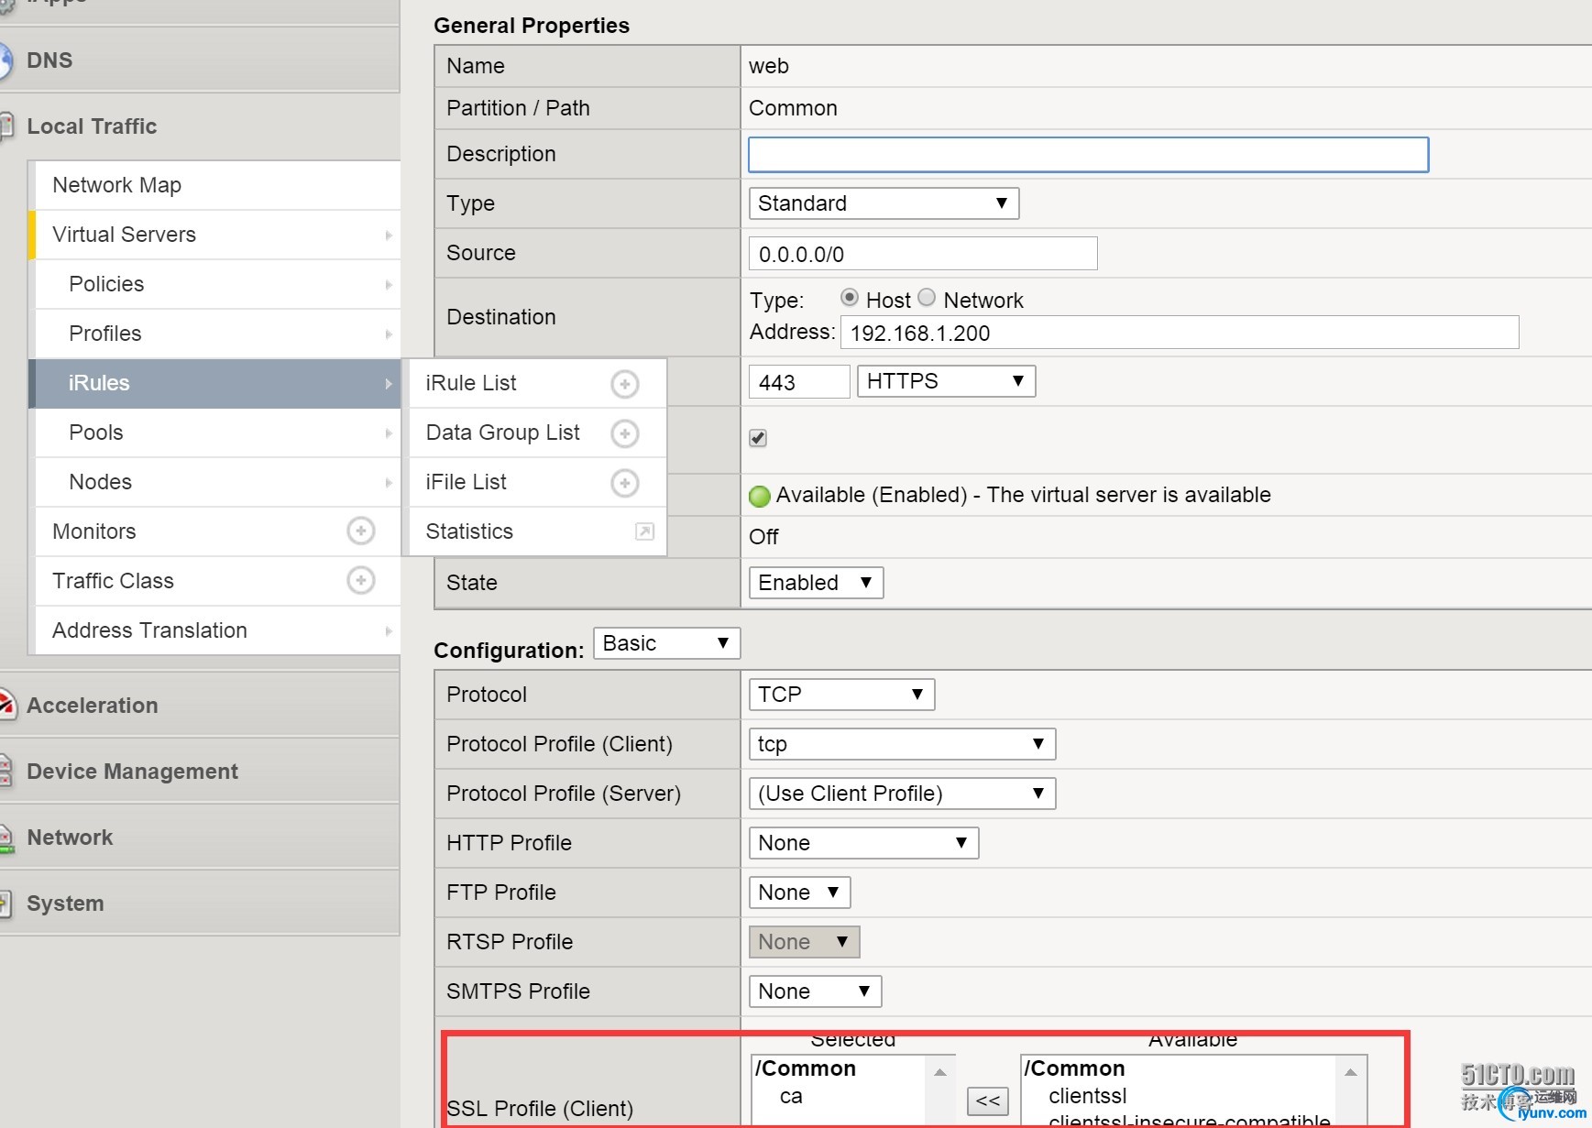Open the Protocol Profile (Server) dropdown
Screen dimensions: 1592x1128
[902, 794]
